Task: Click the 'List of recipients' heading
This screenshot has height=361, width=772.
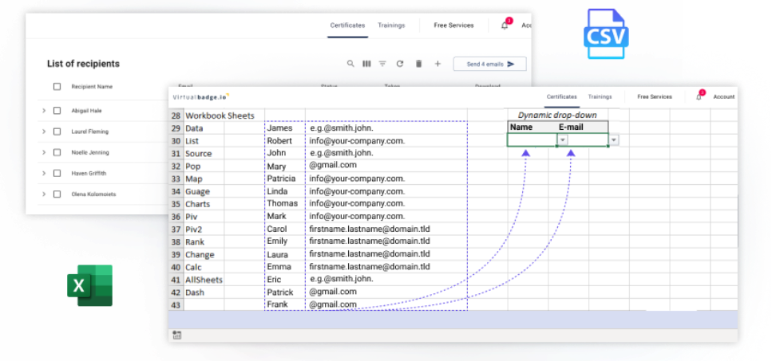Action: [x=83, y=64]
